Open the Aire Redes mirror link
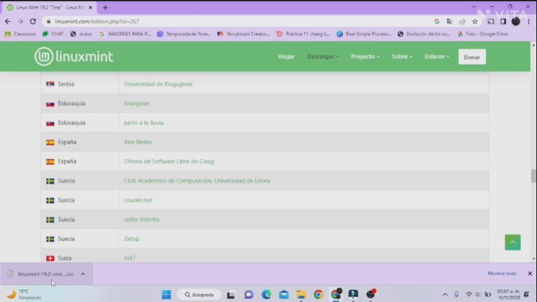The width and height of the screenshot is (537, 302). (x=138, y=142)
